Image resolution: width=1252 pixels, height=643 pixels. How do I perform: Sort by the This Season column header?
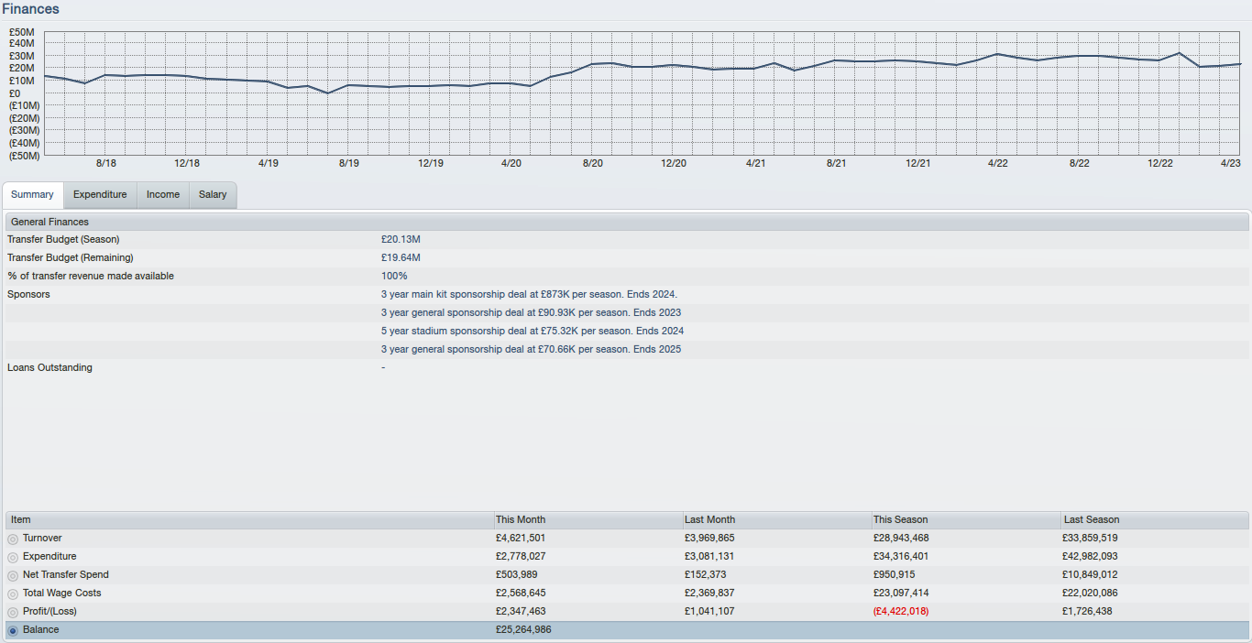[x=900, y=519]
